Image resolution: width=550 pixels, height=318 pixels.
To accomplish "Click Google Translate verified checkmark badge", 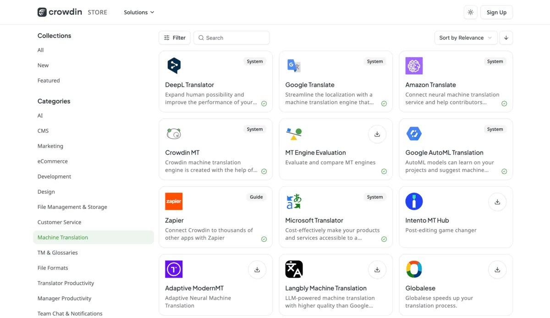I will tap(384, 104).
